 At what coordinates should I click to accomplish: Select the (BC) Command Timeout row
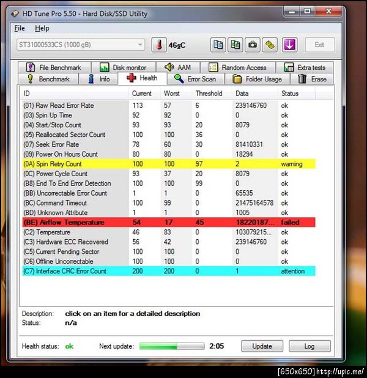point(169,203)
